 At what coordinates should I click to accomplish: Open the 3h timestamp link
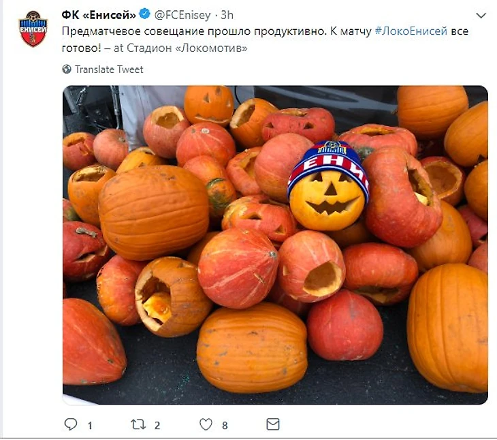click(228, 14)
